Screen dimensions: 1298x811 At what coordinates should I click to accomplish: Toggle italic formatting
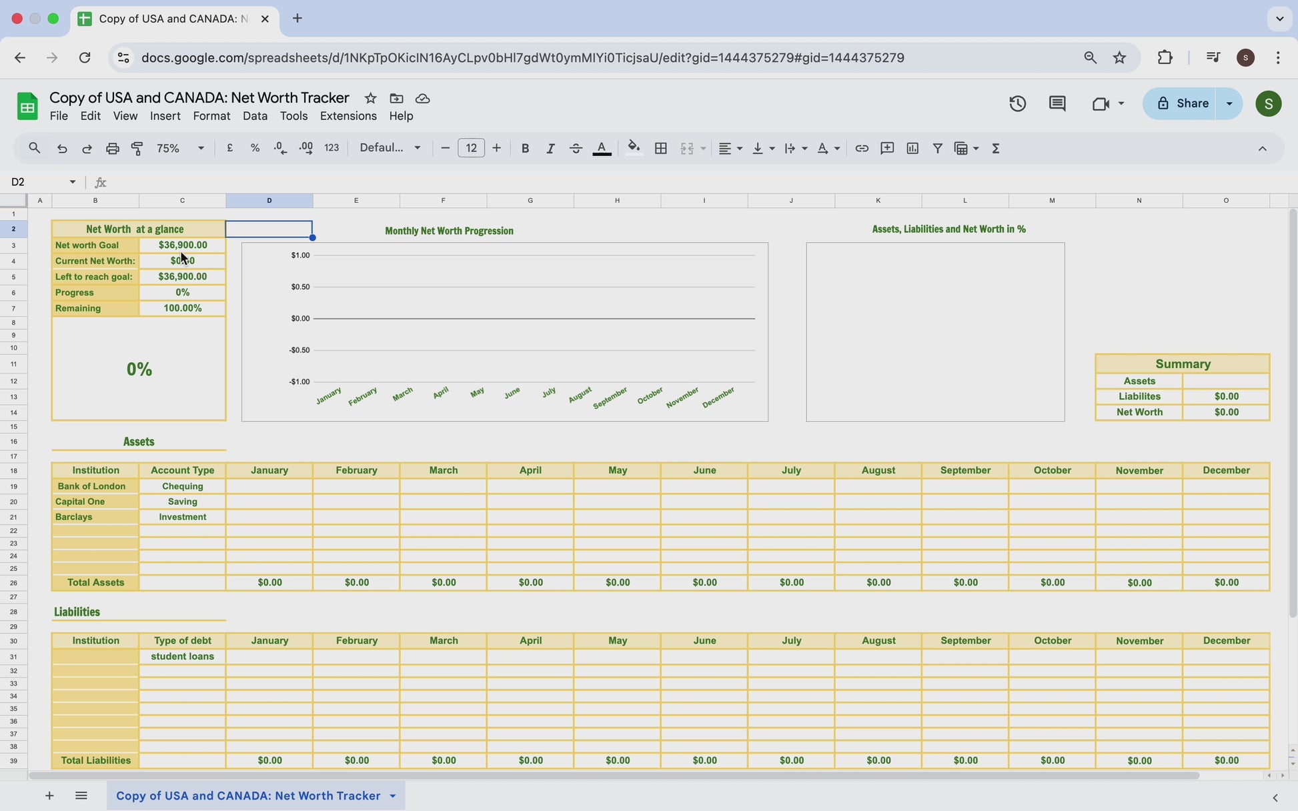pos(550,148)
